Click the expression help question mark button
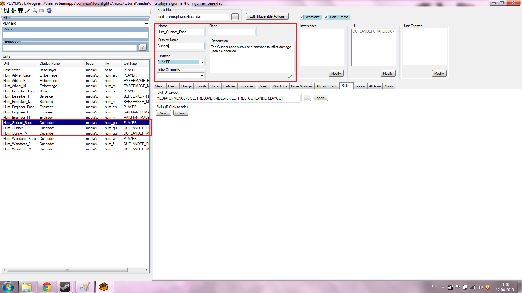 [x=143, y=47]
